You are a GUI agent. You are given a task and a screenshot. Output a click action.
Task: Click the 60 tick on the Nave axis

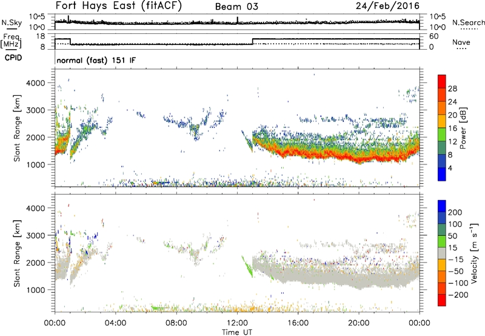pyautogui.click(x=434, y=36)
